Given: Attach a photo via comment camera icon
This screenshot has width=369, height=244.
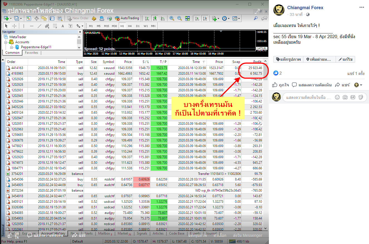Looking at the screenshot, I should pos(345,97).
